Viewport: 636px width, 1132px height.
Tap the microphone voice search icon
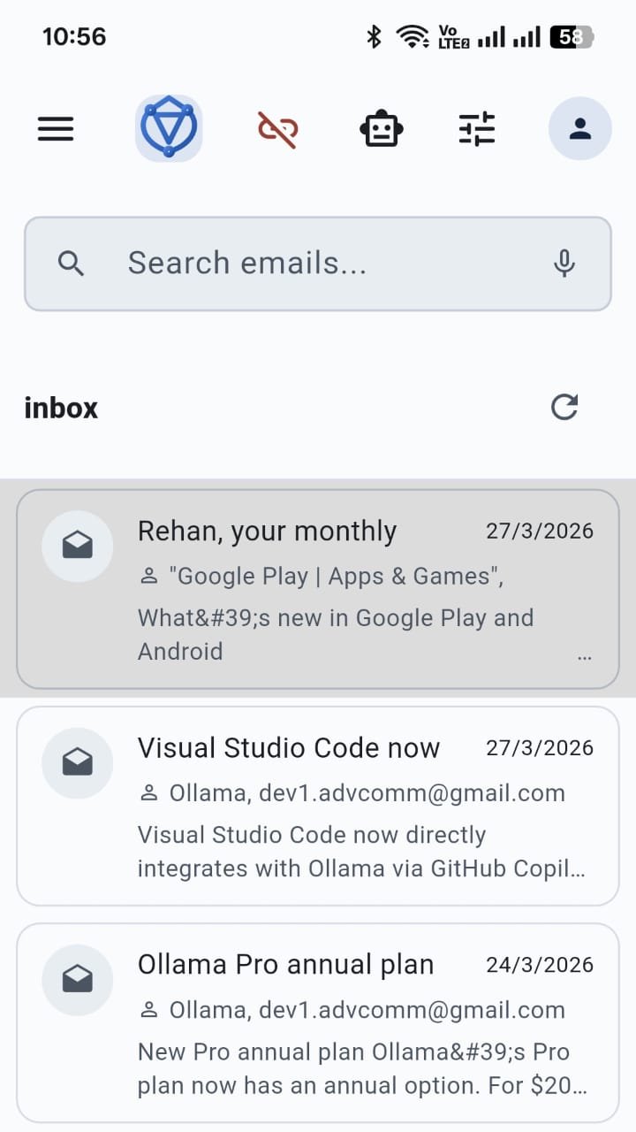click(564, 264)
